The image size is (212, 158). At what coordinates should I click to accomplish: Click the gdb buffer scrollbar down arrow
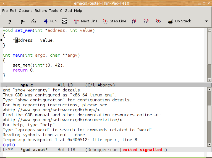(209, 145)
